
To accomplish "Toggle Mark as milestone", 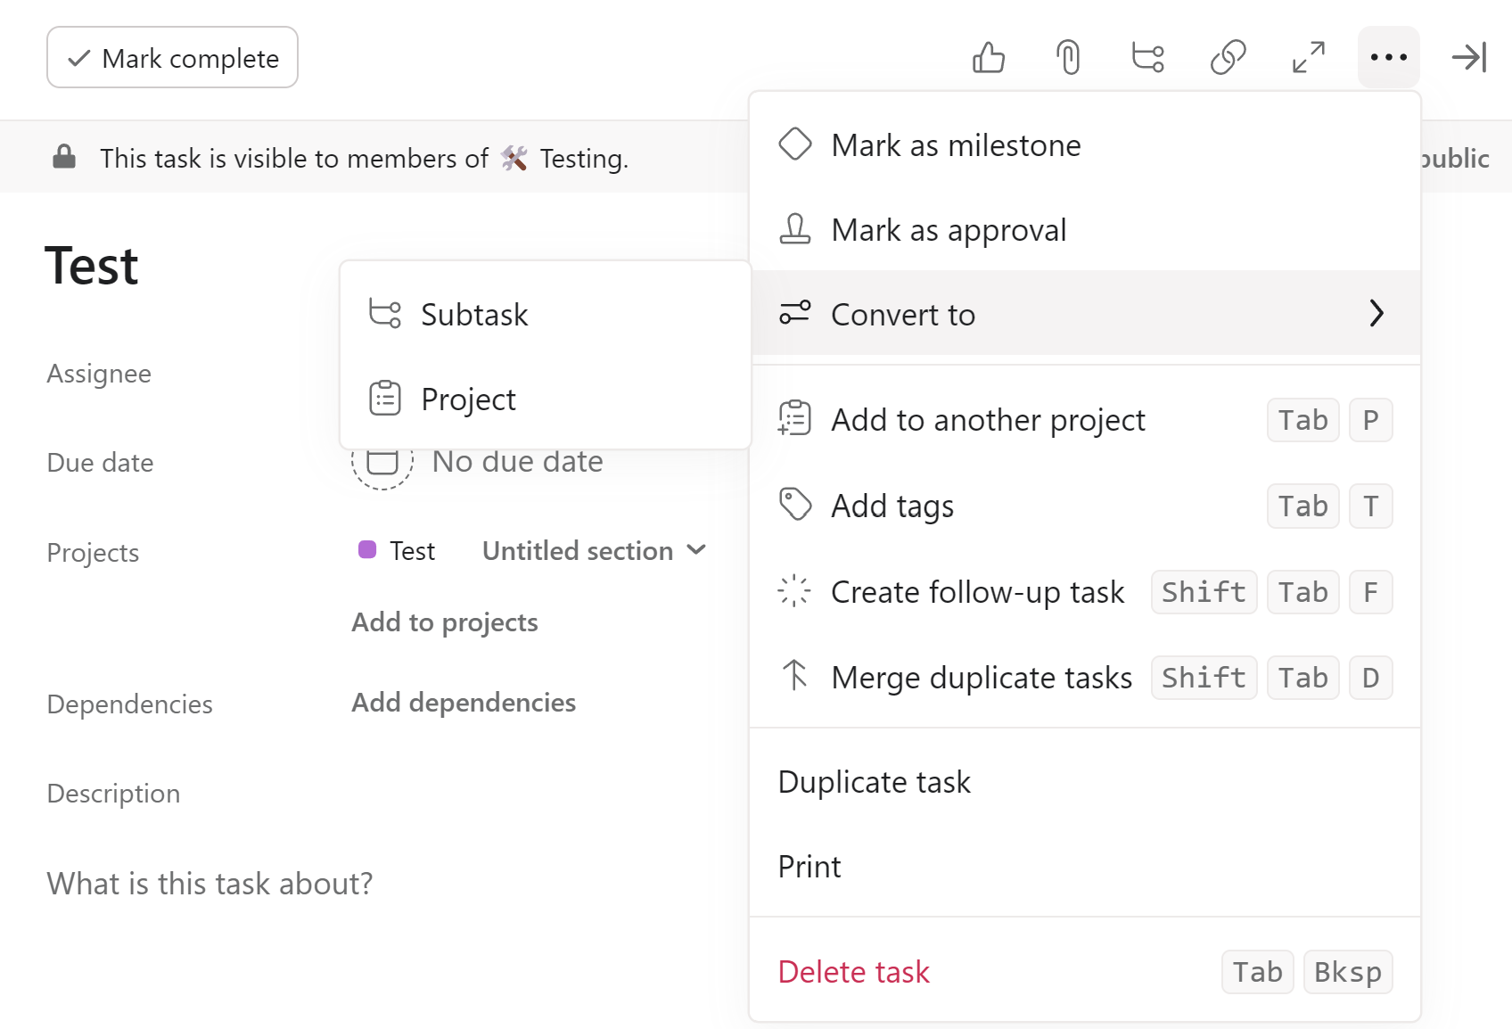I will tap(956, 144).
